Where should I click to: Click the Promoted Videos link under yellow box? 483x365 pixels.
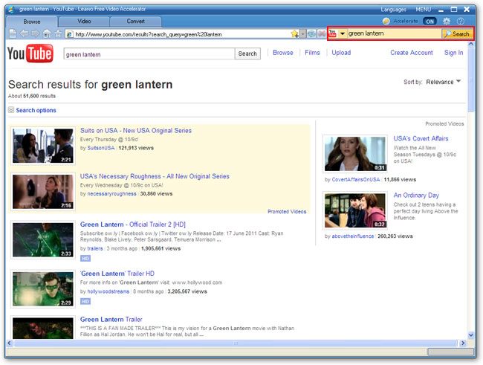point(287,211)
